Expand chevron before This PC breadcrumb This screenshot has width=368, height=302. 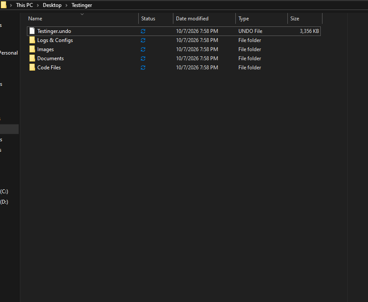pos(11,5)
